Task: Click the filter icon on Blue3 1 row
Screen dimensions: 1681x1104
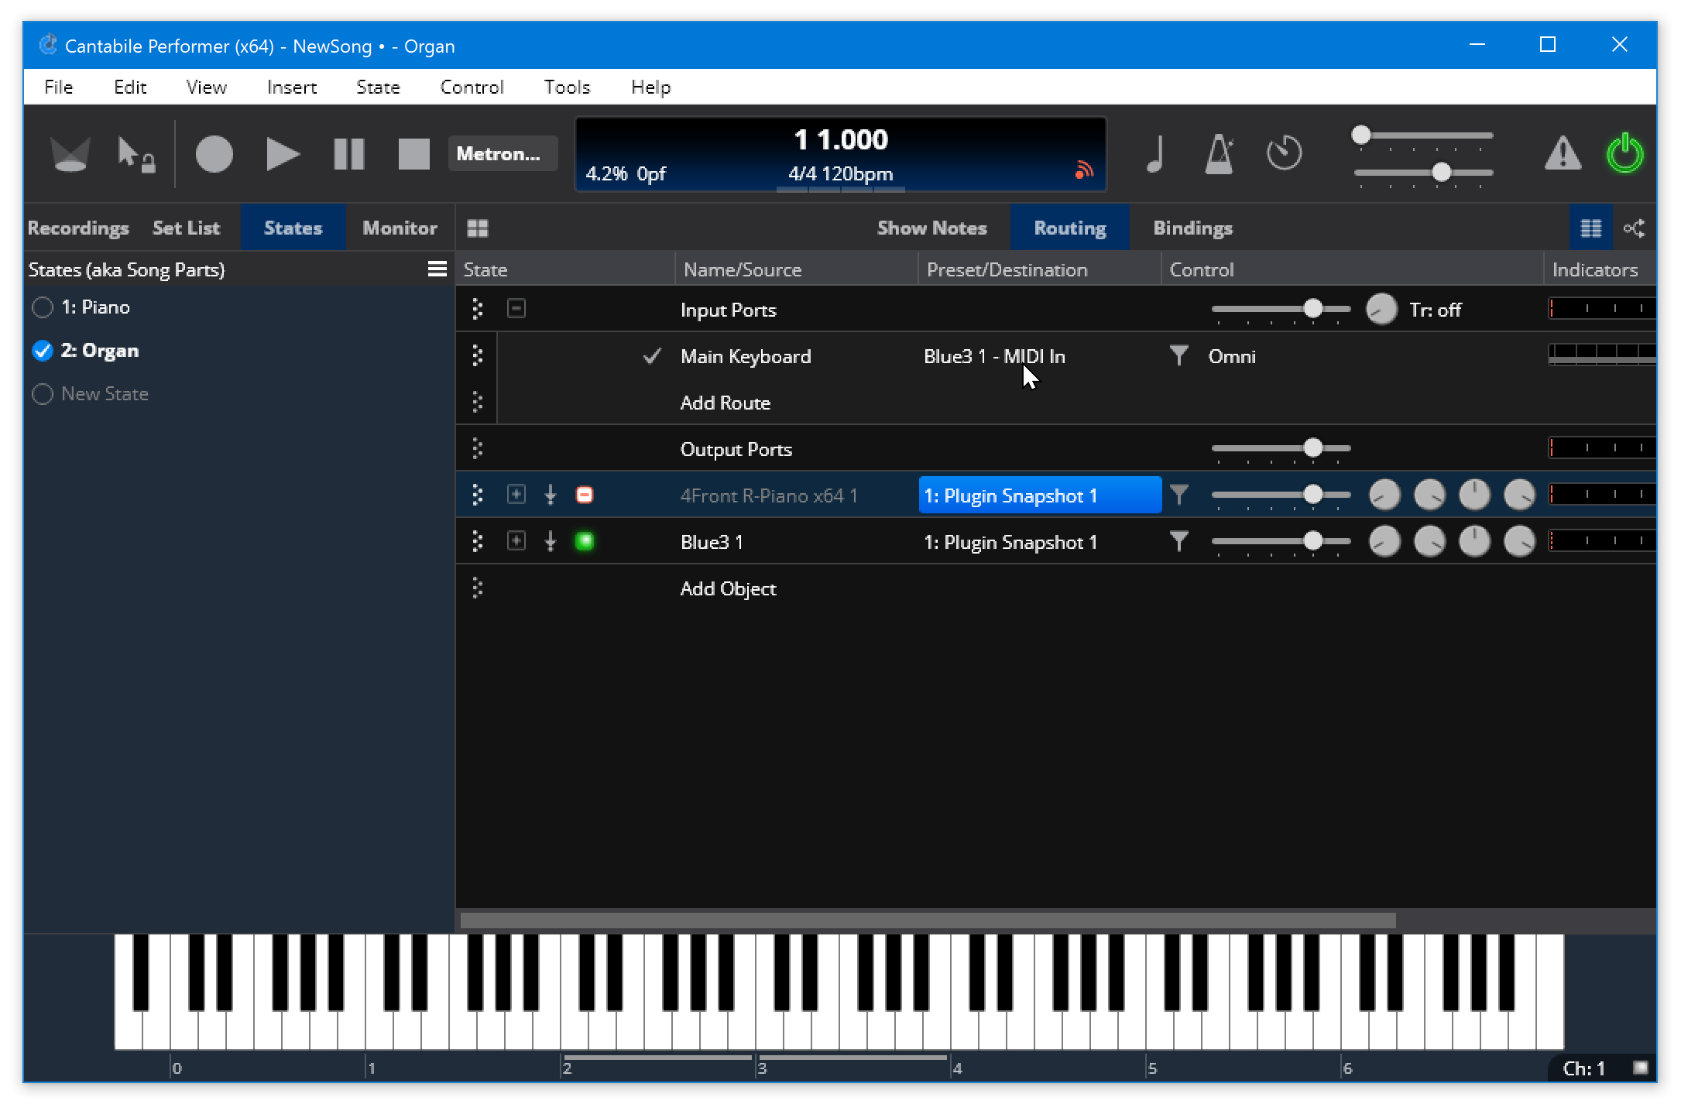Action: [x=1178, y=541]
